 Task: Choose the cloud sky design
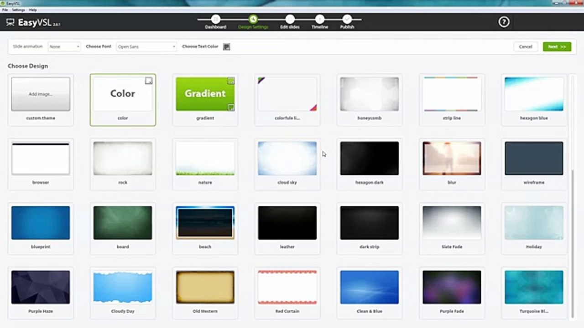pos(287,164)
